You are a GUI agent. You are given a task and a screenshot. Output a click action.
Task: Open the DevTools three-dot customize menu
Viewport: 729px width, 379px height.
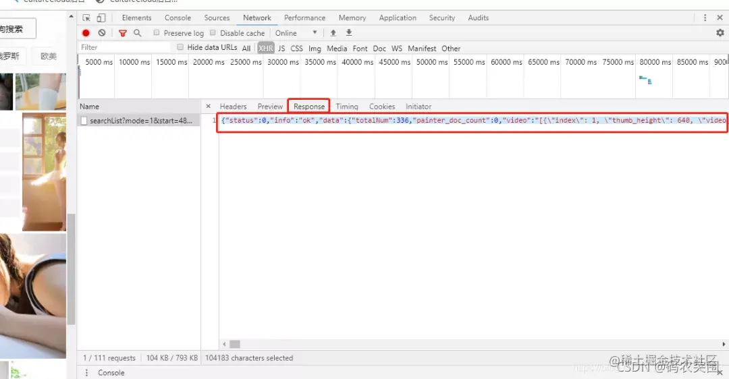(x=705, y=18)
